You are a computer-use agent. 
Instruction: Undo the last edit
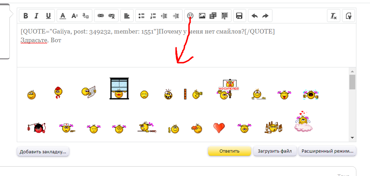pos(255,16)
